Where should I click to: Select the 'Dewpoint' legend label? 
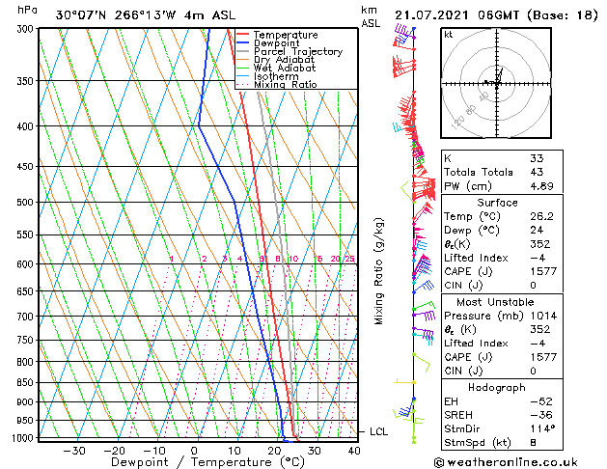point(276,43)
